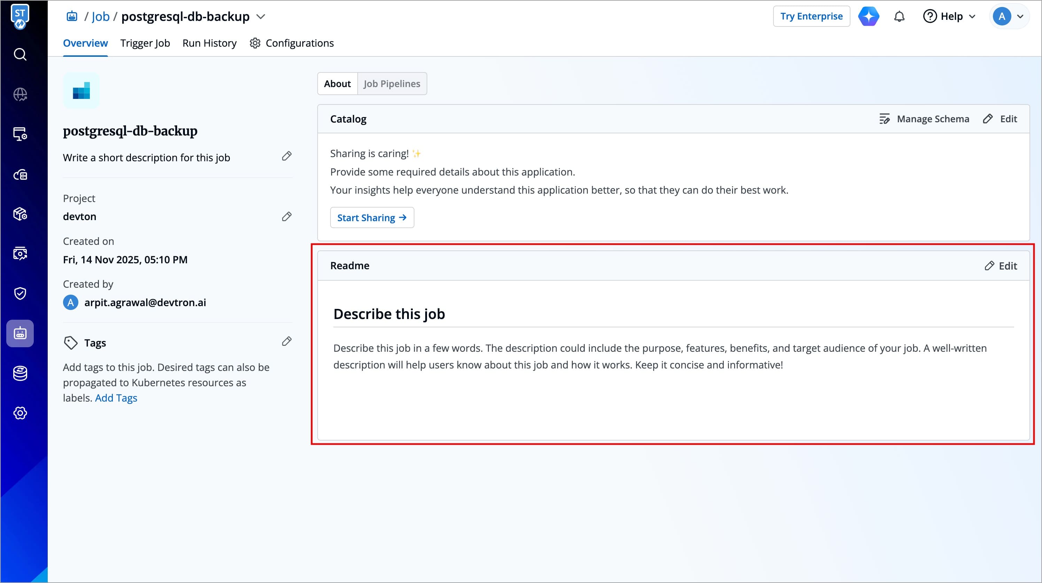The height and width of the screenshot is (583, 1042).
Task: Click Manage Schema in Catalog
Action: (x=924, y=119)
